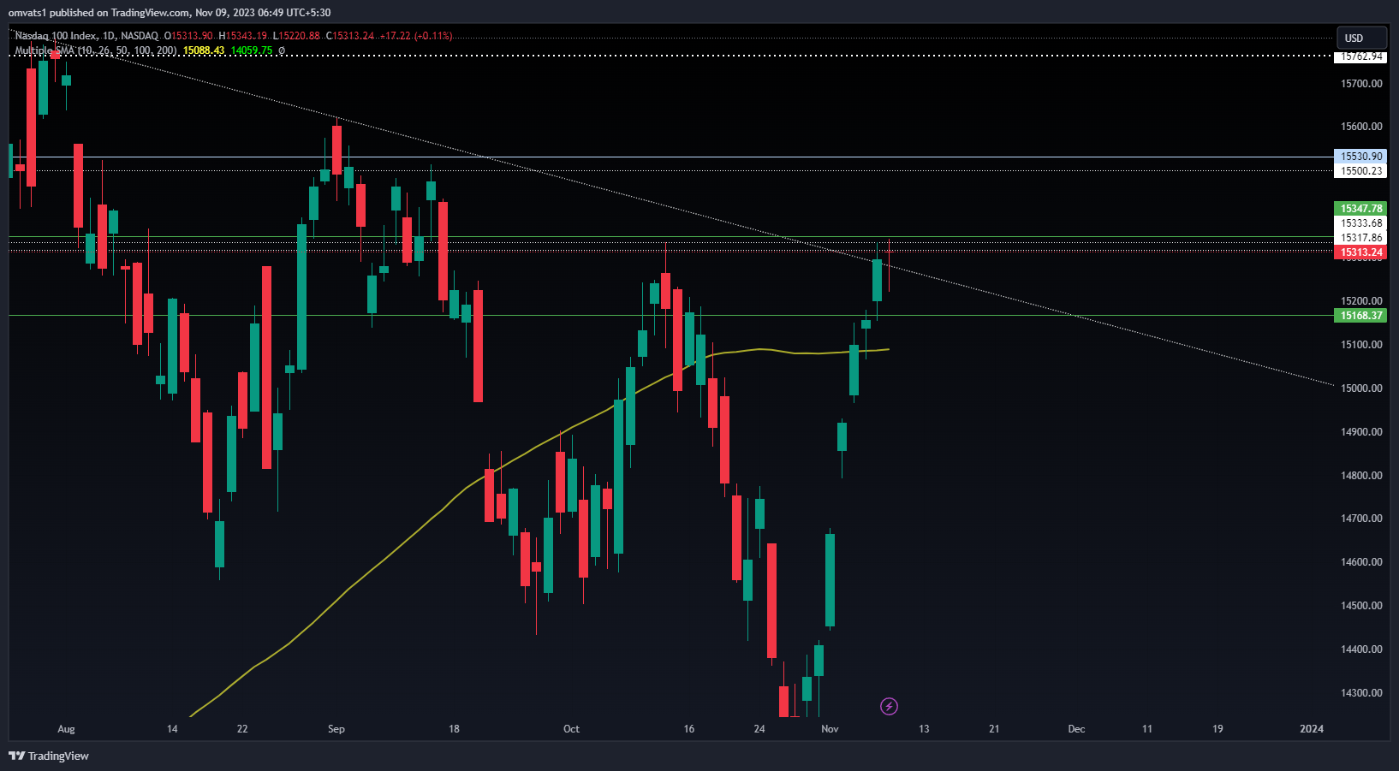Click the latest red candle near 15313
Viewport: 1399px width, 771px height.
(x=889, y=265)
